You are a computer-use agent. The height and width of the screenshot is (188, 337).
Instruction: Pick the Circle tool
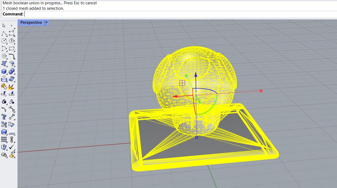4,41
